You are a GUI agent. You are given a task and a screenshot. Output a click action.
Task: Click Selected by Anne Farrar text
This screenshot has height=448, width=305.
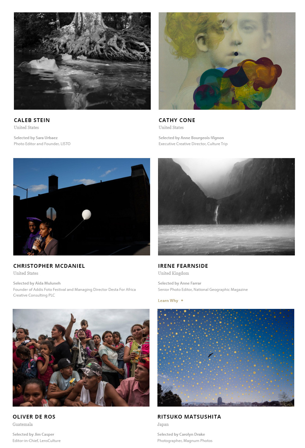(x=180, y=283)
